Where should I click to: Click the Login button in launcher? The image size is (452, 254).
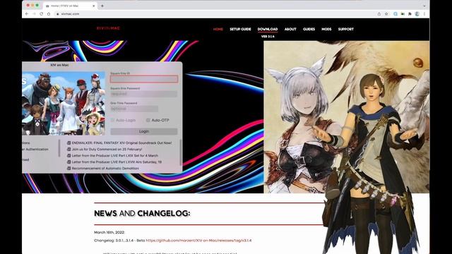[144, 131]
